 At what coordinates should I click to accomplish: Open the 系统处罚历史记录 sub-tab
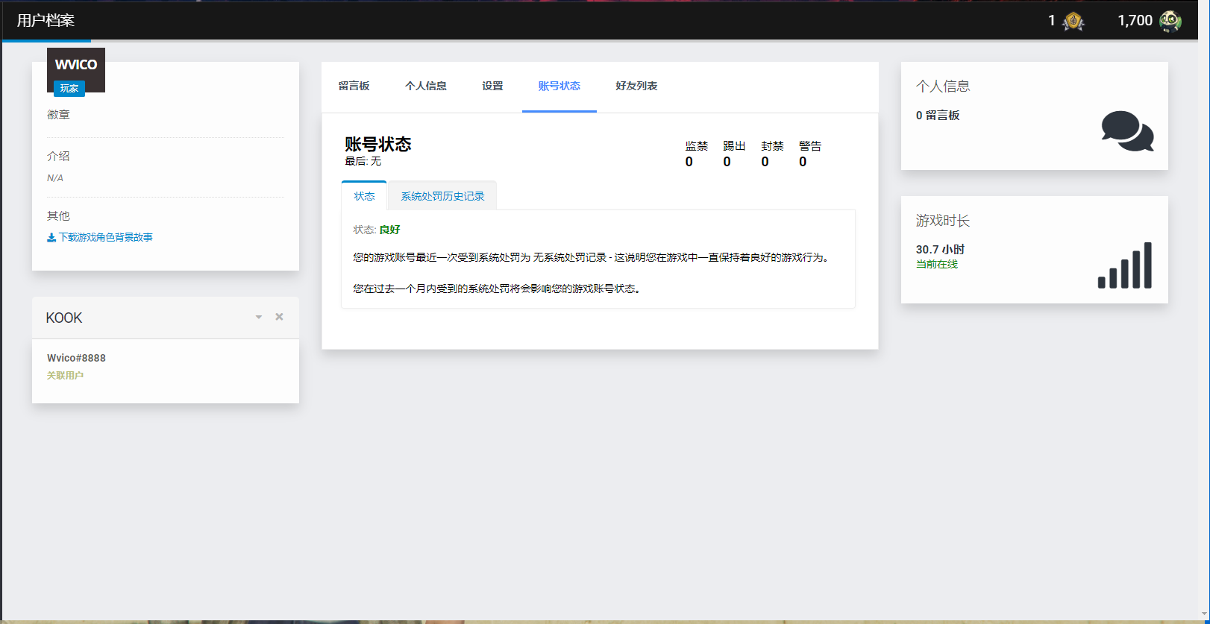pyautogui.click(x=442, y=196)
